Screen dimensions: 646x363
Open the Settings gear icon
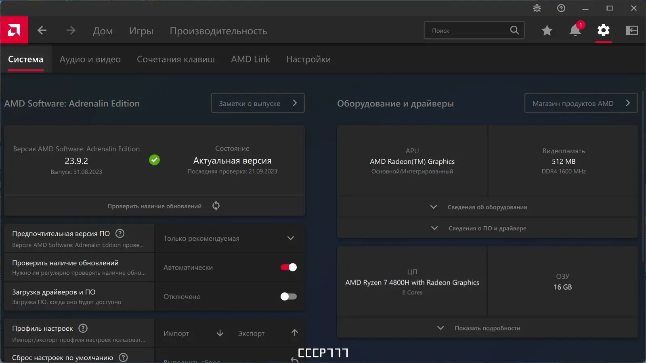coord(603,30)
